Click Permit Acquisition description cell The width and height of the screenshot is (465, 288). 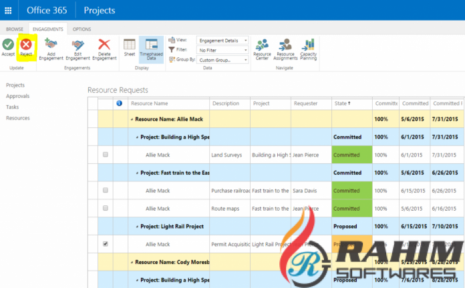tap(230, 244)
